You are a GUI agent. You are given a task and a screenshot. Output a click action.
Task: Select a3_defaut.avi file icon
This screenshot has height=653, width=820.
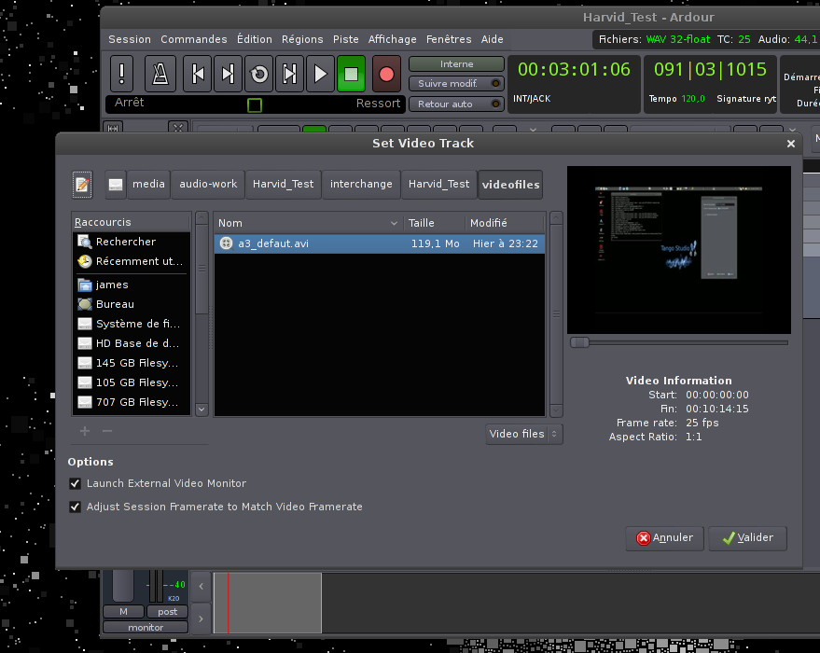pos(226,243)
